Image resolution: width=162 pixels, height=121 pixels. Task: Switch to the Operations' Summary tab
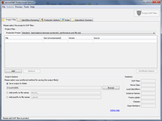pos(82,20)
